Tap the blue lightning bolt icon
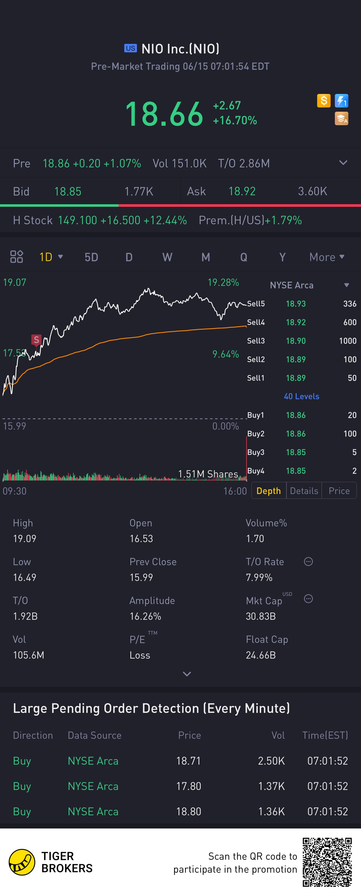361x896 pixels. coord(341,101)
